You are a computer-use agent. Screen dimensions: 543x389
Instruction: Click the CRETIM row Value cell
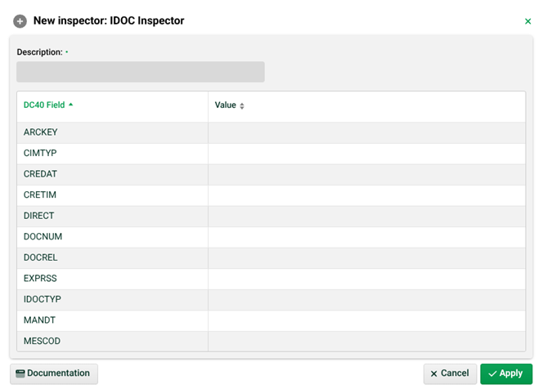366,195
